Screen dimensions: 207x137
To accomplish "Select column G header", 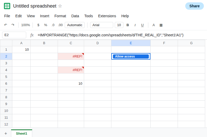I will [x=192, y=43].
